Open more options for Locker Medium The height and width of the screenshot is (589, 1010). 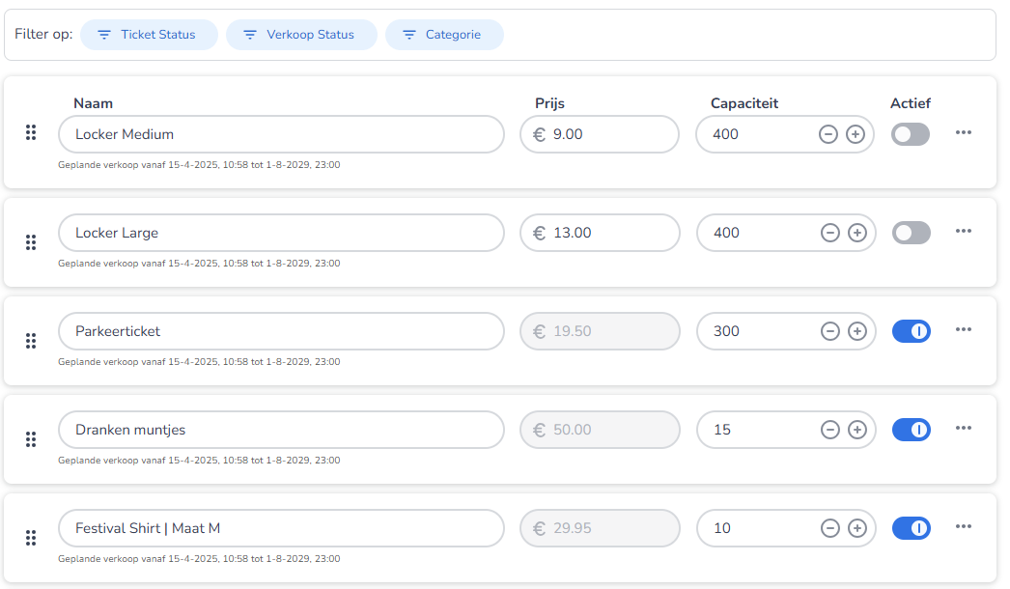(x=963, y=132)
